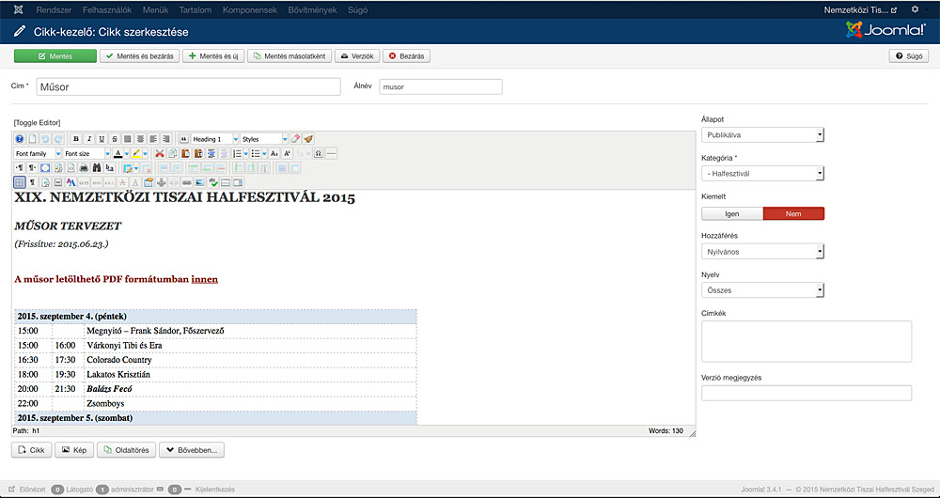Click the cut scissors icon
This screenshot has width=940, height=498.
pyautogui.click(x=160, y=153)
